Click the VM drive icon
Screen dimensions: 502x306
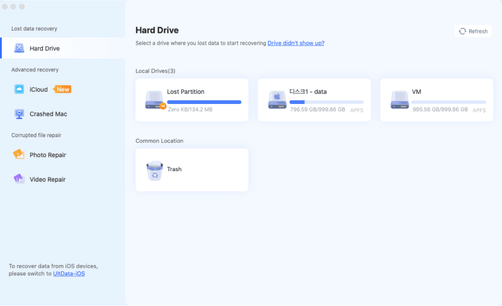400,100
